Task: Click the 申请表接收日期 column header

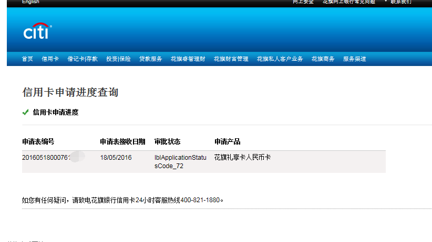Action: pyautogui.click(x=122, y=142)
